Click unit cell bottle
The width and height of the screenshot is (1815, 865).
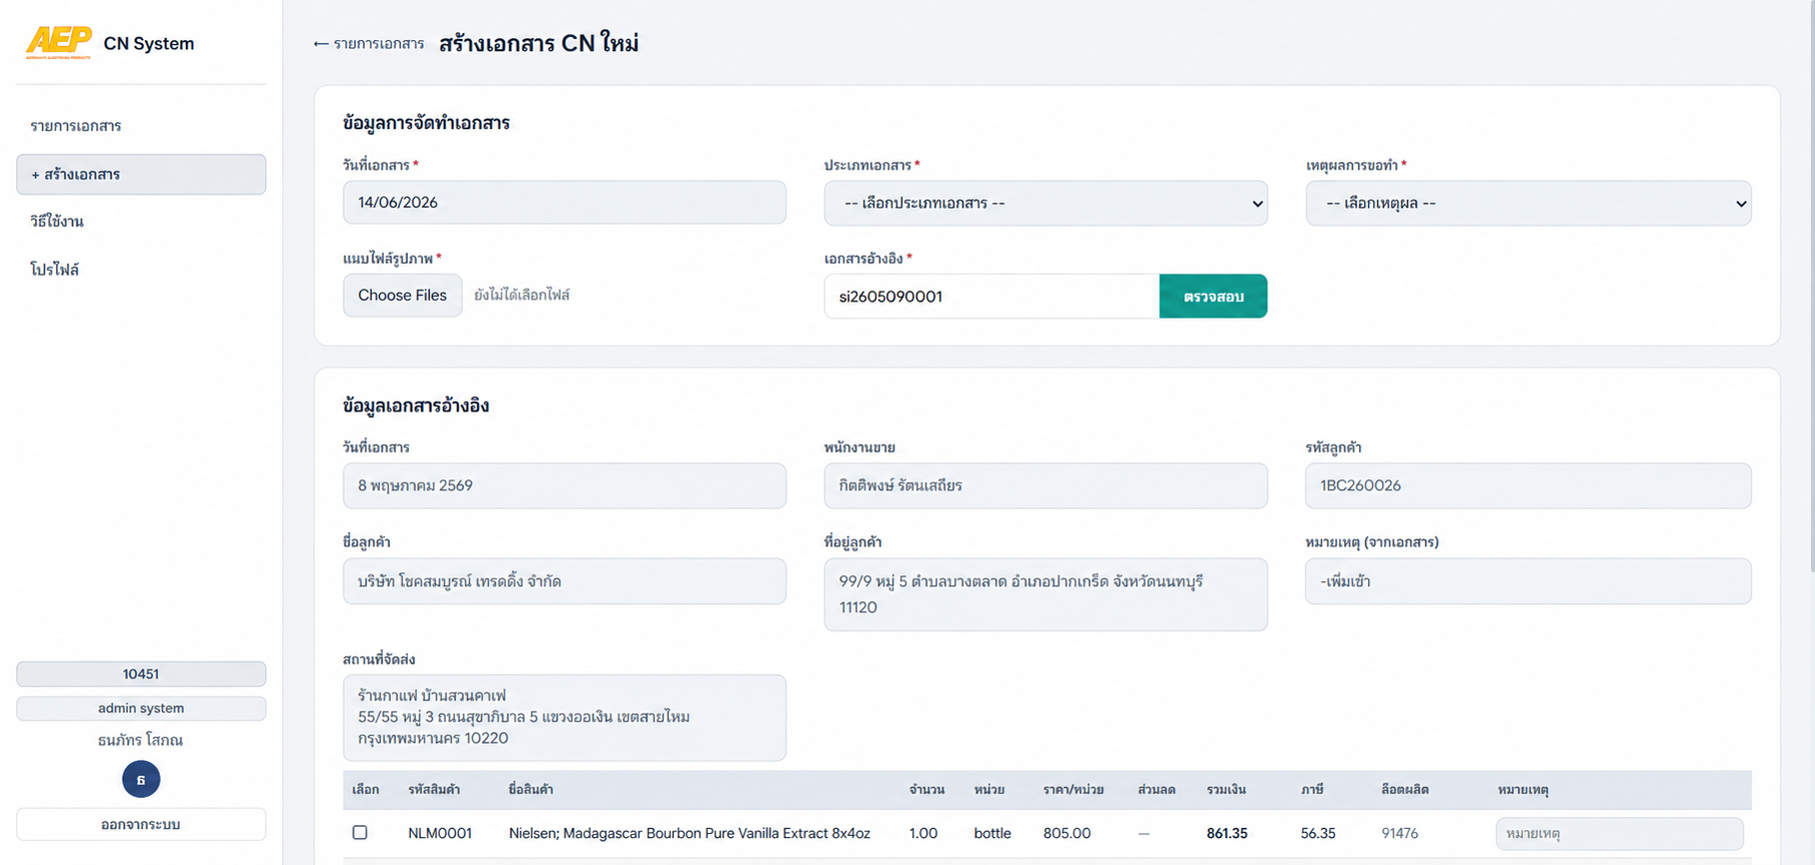coord(992,833)
